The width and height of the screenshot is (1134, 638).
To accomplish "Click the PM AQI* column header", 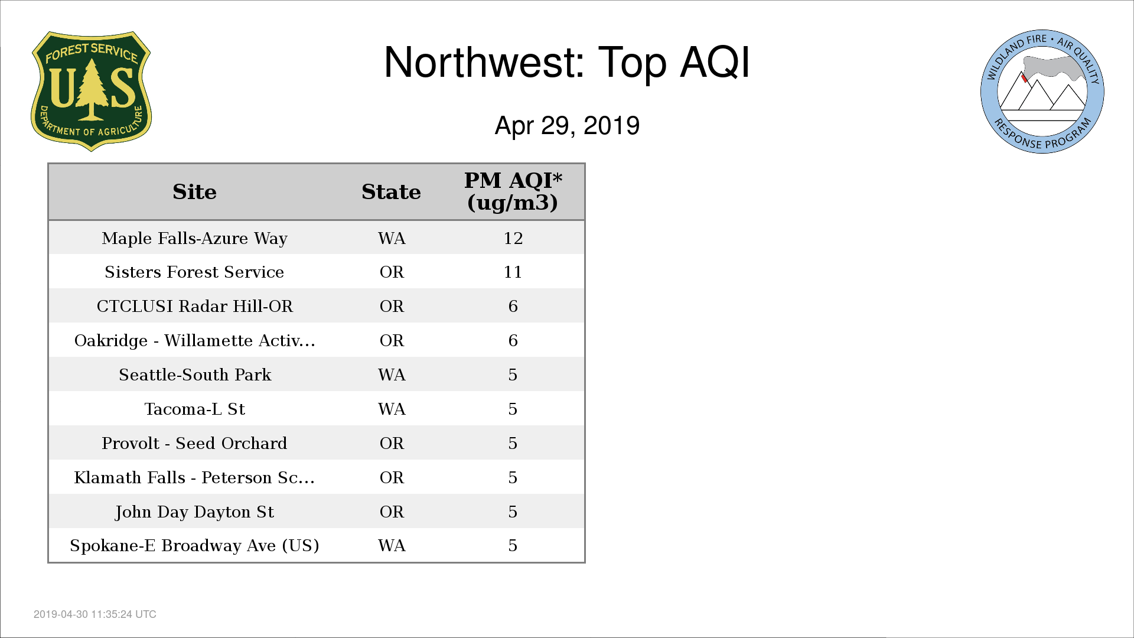I will [513, 191].
